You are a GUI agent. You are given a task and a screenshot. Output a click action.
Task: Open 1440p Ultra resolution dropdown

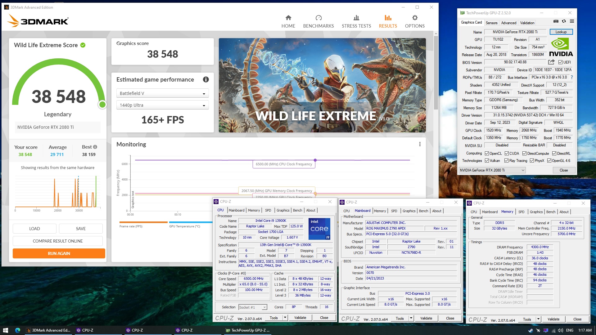pyautogui.click(x=162, y=105)
